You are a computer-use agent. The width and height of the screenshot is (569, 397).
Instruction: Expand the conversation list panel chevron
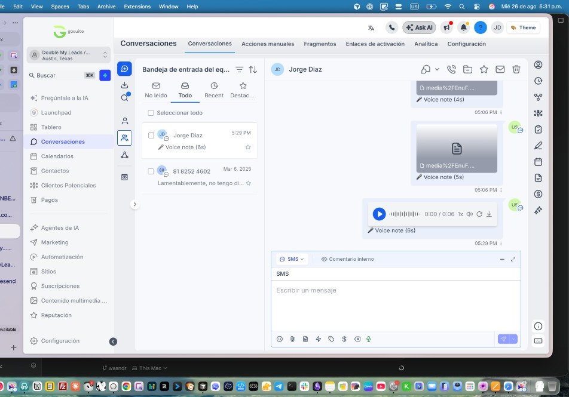pos(134,205)
